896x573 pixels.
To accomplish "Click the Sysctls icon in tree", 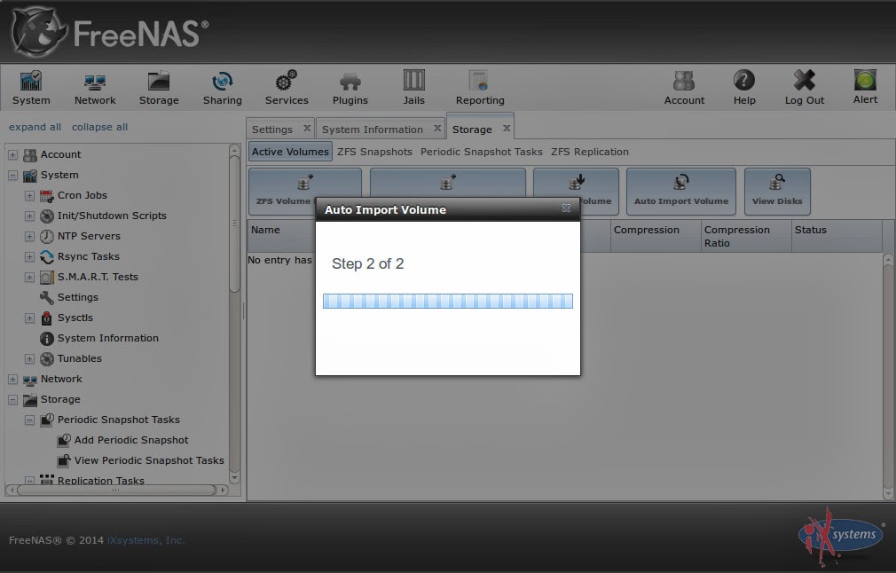I will (x=47, y=318).
